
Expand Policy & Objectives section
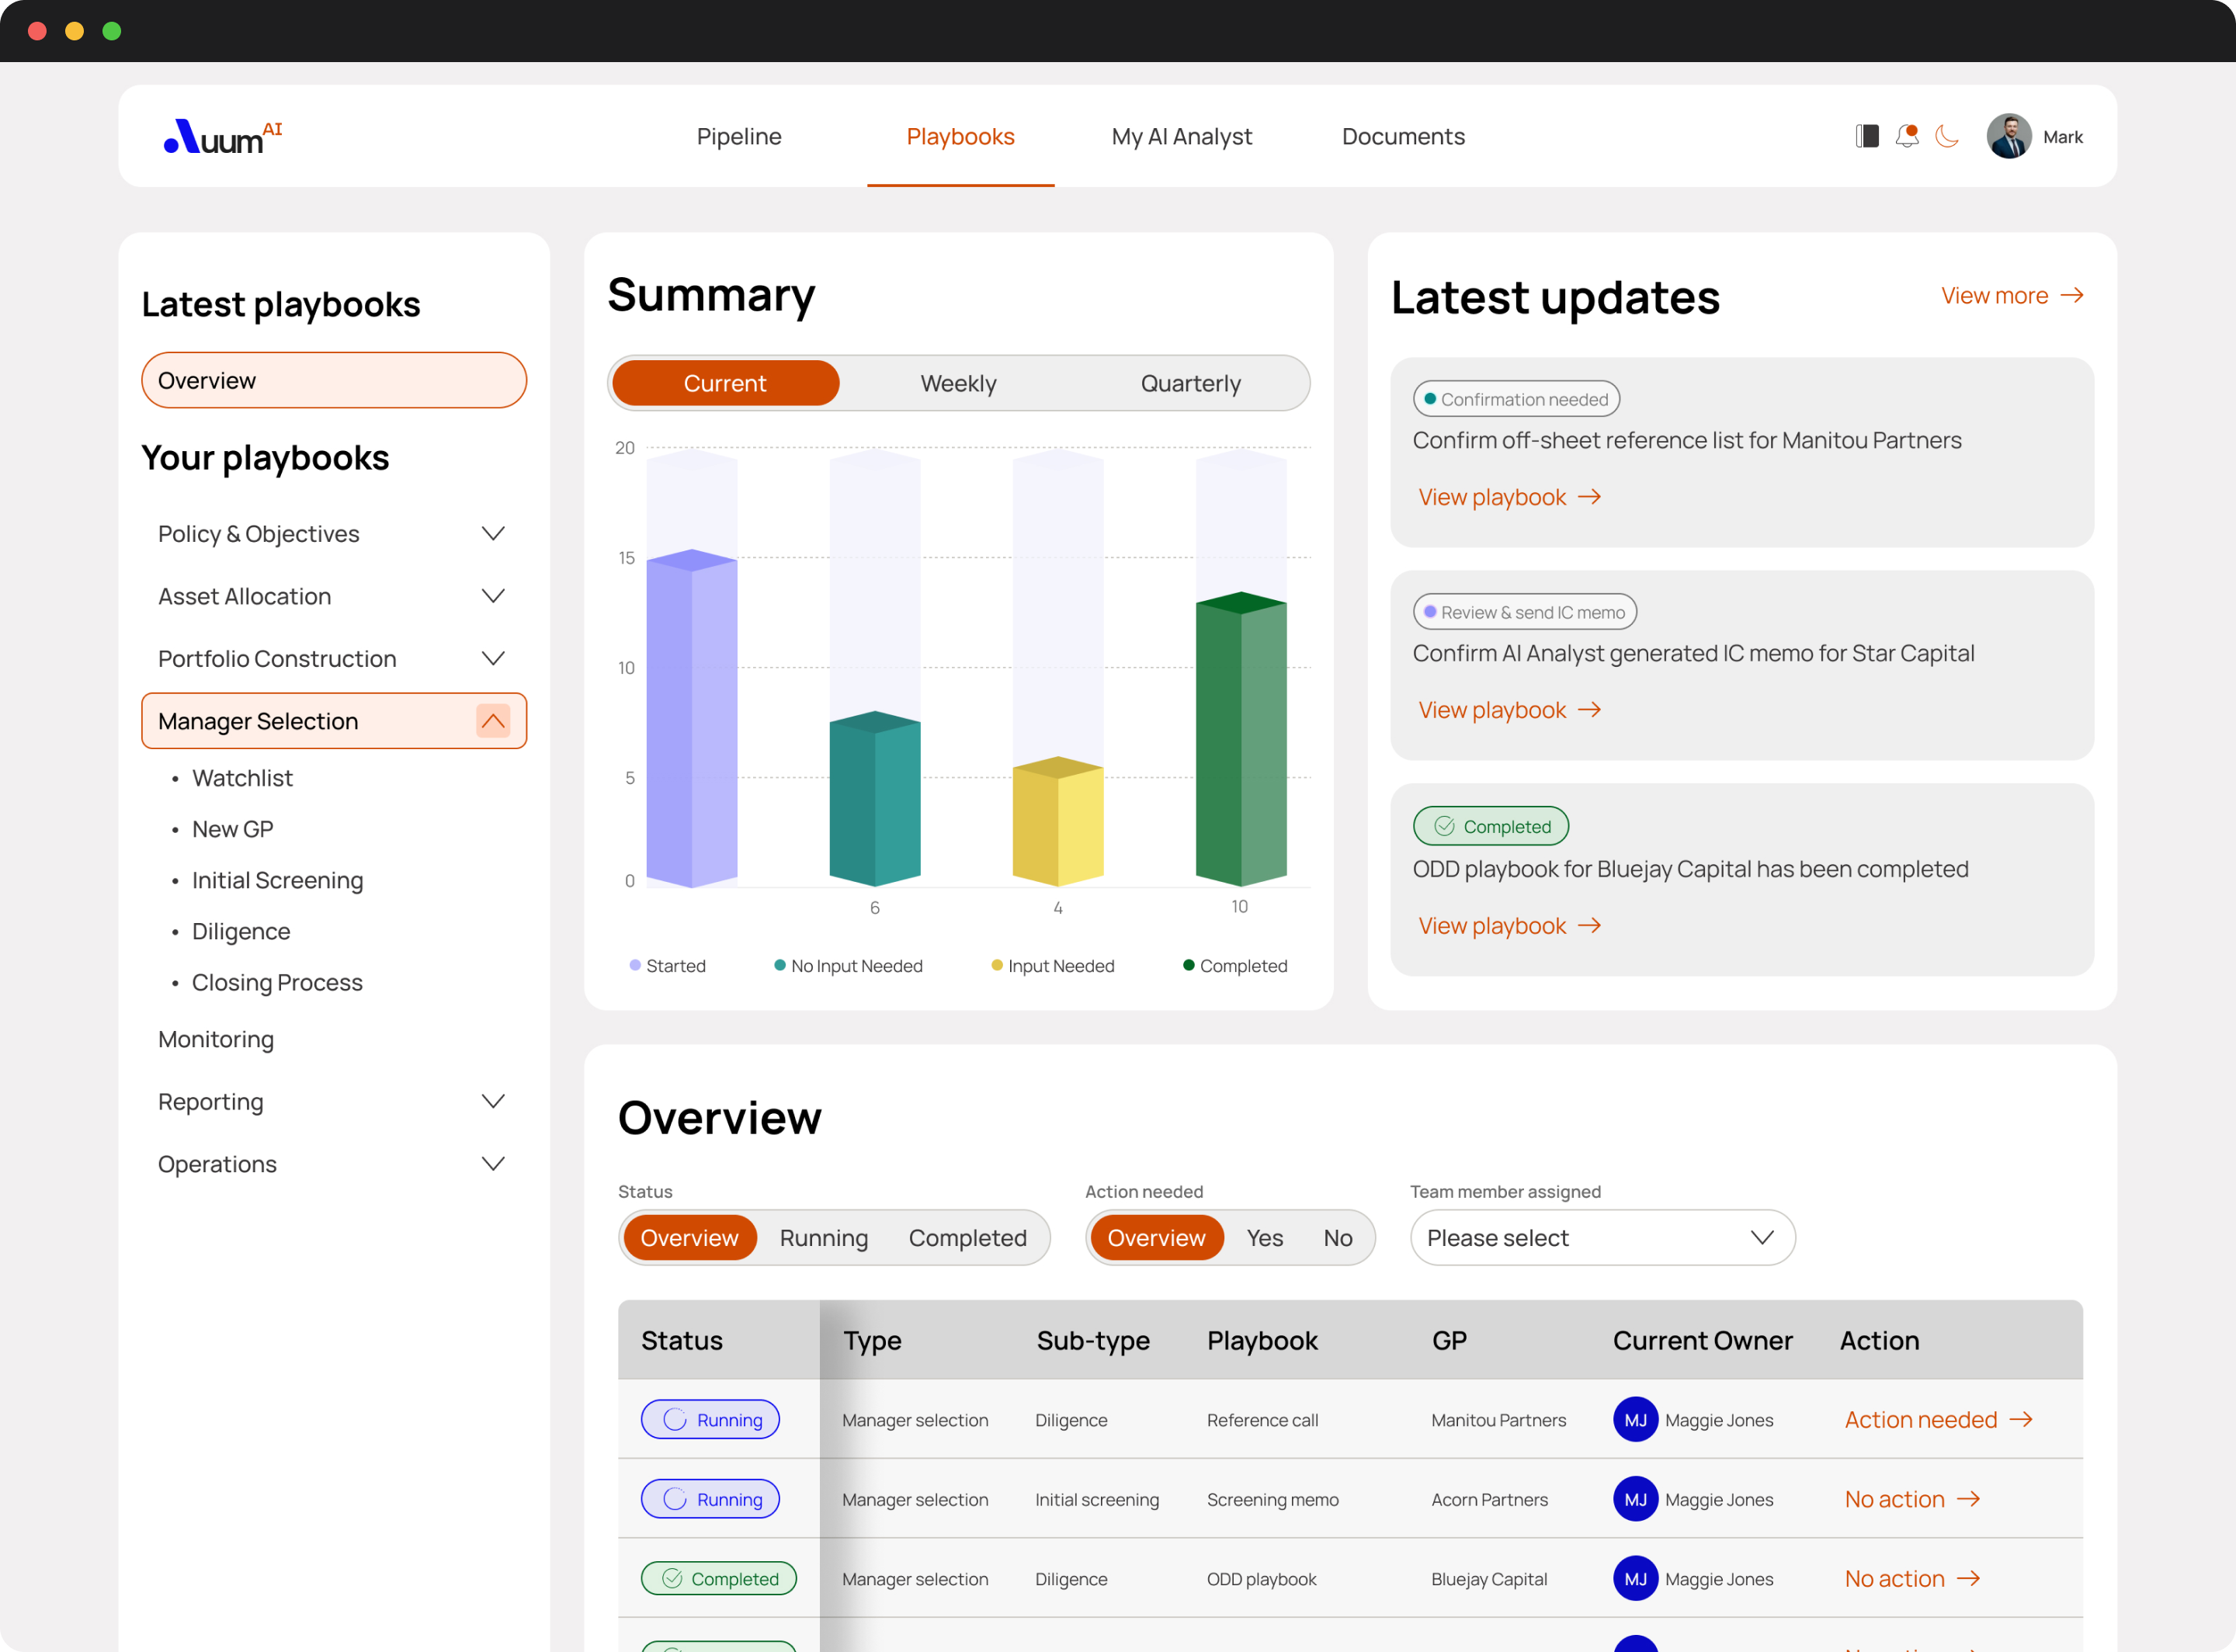point(492,533)
